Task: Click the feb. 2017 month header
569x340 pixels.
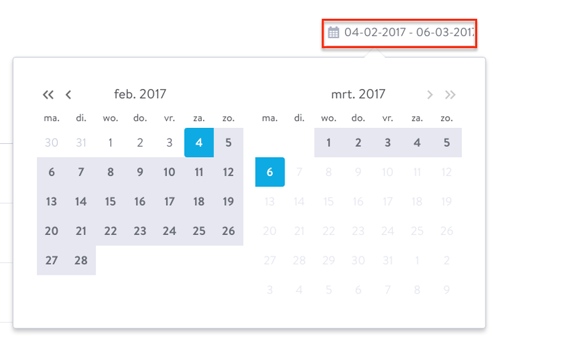Action: tap(140, 95)
